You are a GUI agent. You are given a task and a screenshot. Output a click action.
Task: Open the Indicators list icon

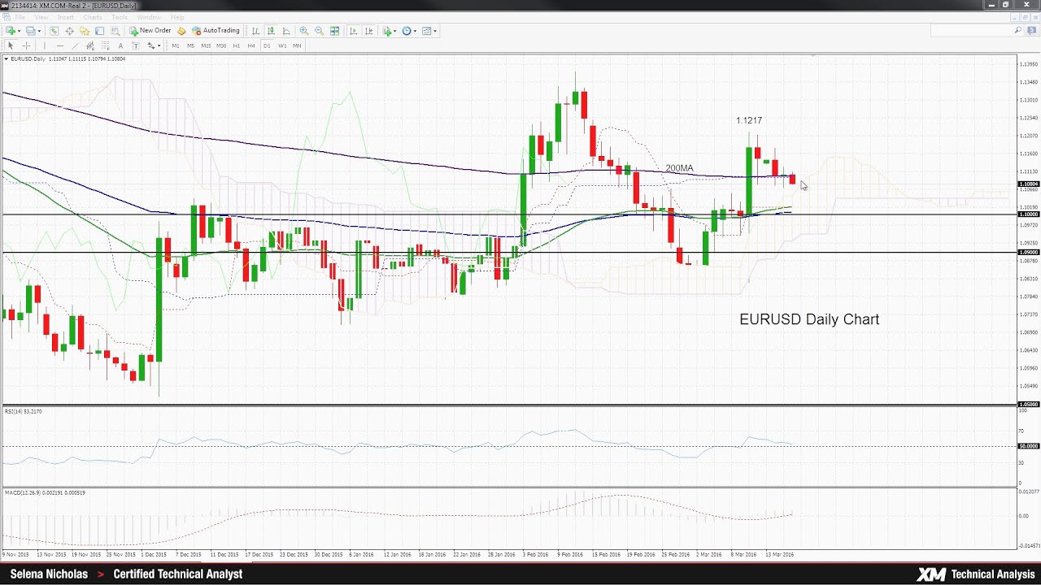(387, 31)
